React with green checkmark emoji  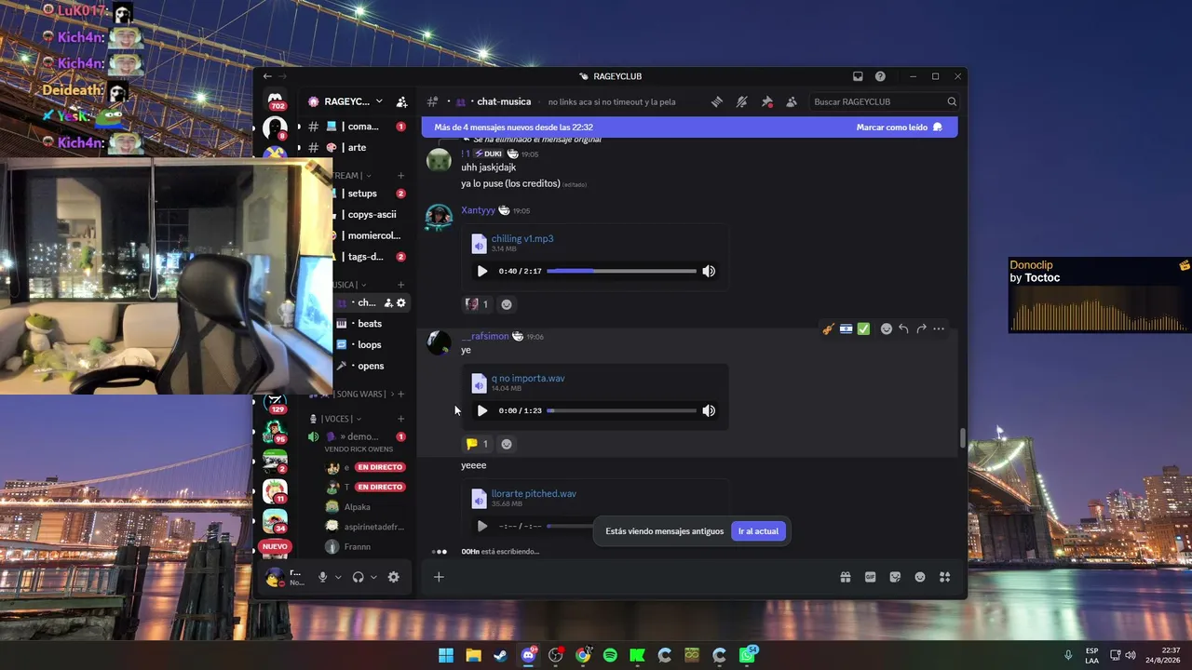point(863,328)
